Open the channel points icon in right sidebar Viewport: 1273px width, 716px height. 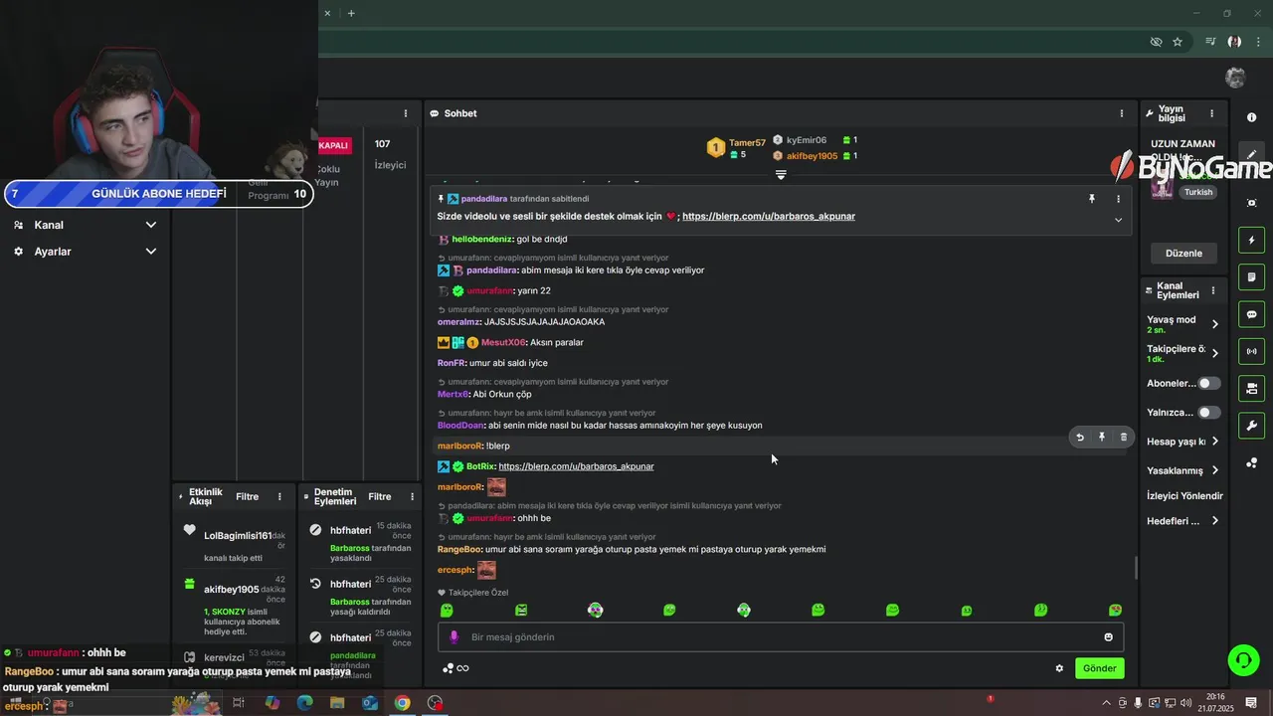[x=1251, y=462]
